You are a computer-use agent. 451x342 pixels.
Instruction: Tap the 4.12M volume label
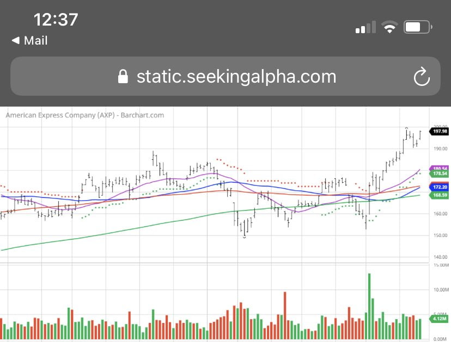[x=438, y=320]
